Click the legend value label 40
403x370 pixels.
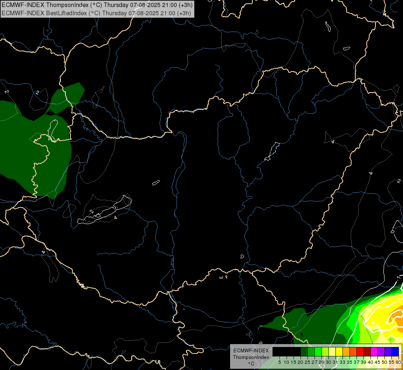pos(370,362)
